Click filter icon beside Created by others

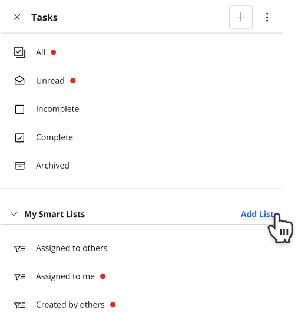19,305
